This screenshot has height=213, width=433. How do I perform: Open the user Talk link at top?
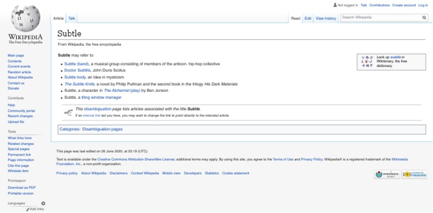click(x=364, y=5)
